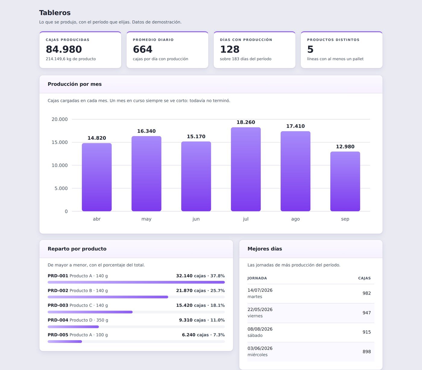Screen dimensions: 422x370
Task: Select the 664 promedio diario figure
Action: 143,49
